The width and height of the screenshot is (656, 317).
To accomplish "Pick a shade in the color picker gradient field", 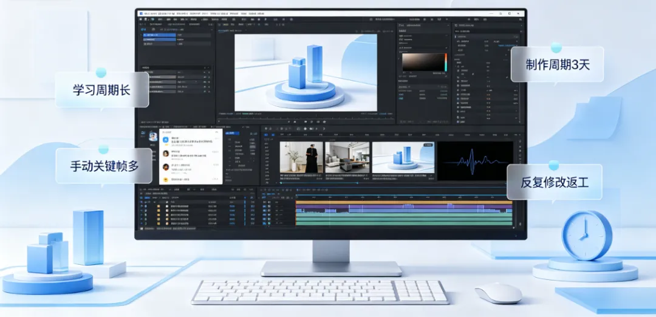I will click(x=423, y=63).
